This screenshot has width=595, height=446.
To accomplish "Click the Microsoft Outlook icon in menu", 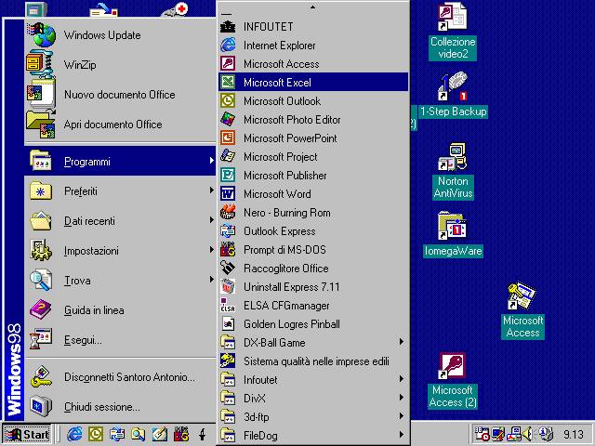I will 228,101.
